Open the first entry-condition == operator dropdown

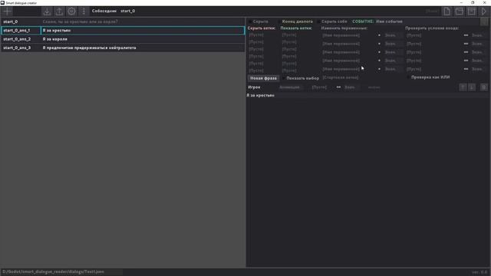pyautogui.click(x=466, y=35)
